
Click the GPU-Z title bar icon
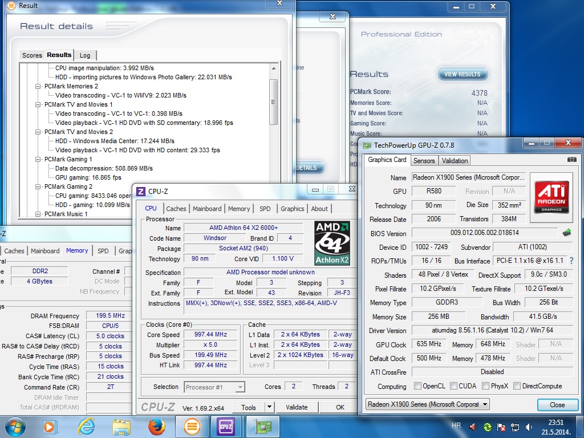[367, 145]
